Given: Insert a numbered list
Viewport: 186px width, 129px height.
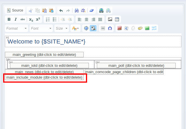Looking at the screenshot, I should [48, 20].
